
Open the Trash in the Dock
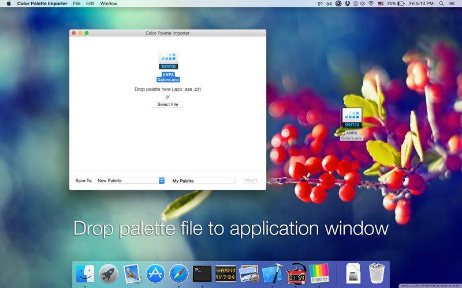377,274
